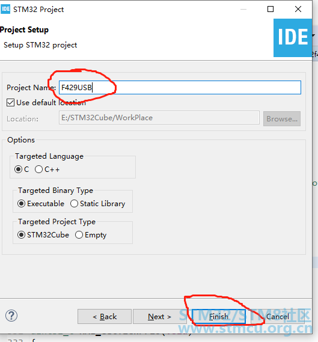The width and height of the screenshot is (318, 342).
Task: Click the 'Targeted Language' group label
Action: pyautogui.click(x=49, y=156)
